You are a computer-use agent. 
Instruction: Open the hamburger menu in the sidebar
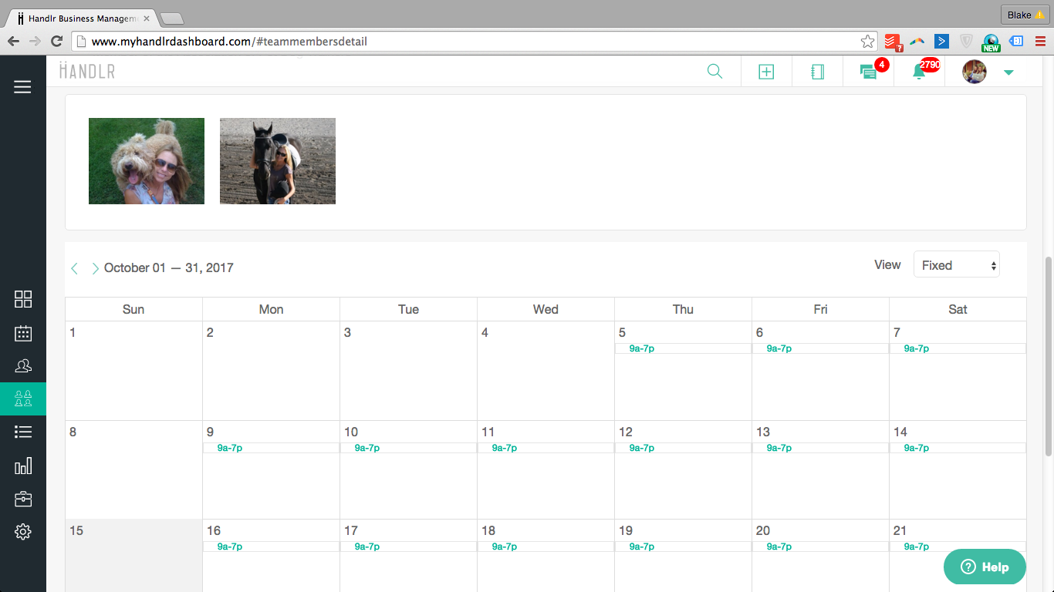click(x=22, y=87)
